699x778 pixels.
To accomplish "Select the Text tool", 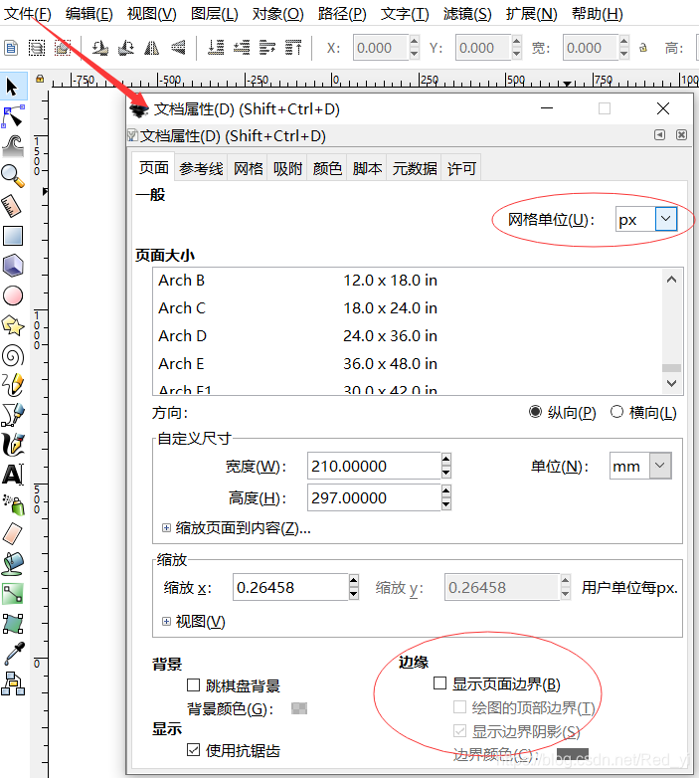I will (x=13, y=475).
